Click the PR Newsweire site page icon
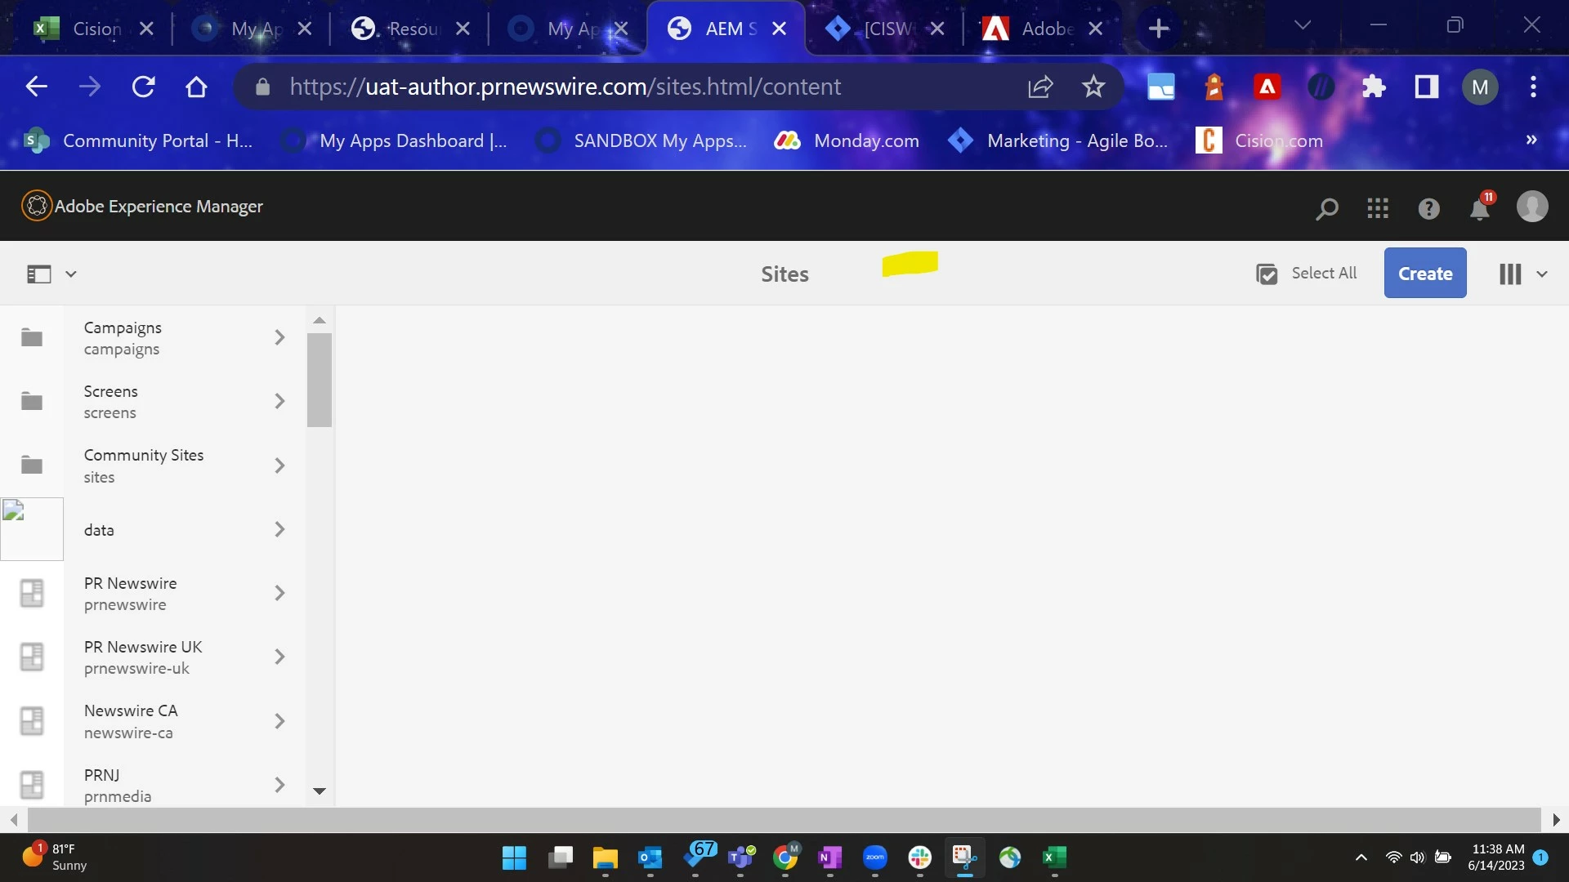 (x=32, y=593)
